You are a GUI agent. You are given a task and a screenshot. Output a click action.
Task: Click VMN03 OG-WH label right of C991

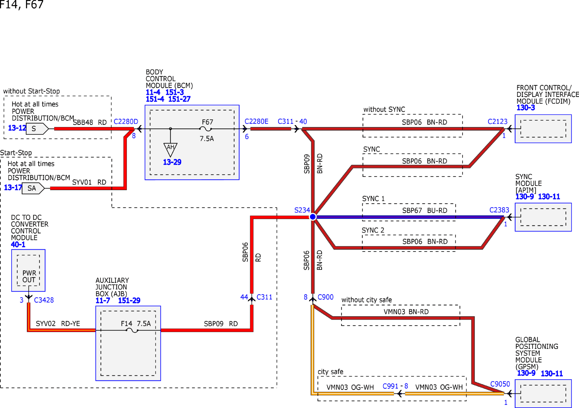coord(439,387)
